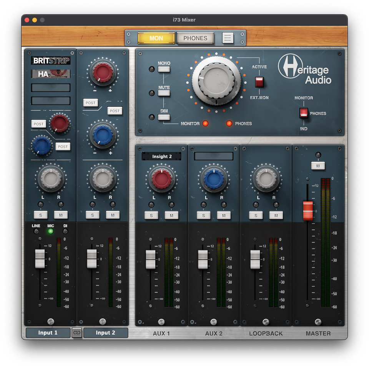
Task: Click Input 1 blue aux send knob
Action: tap(42, 145)
